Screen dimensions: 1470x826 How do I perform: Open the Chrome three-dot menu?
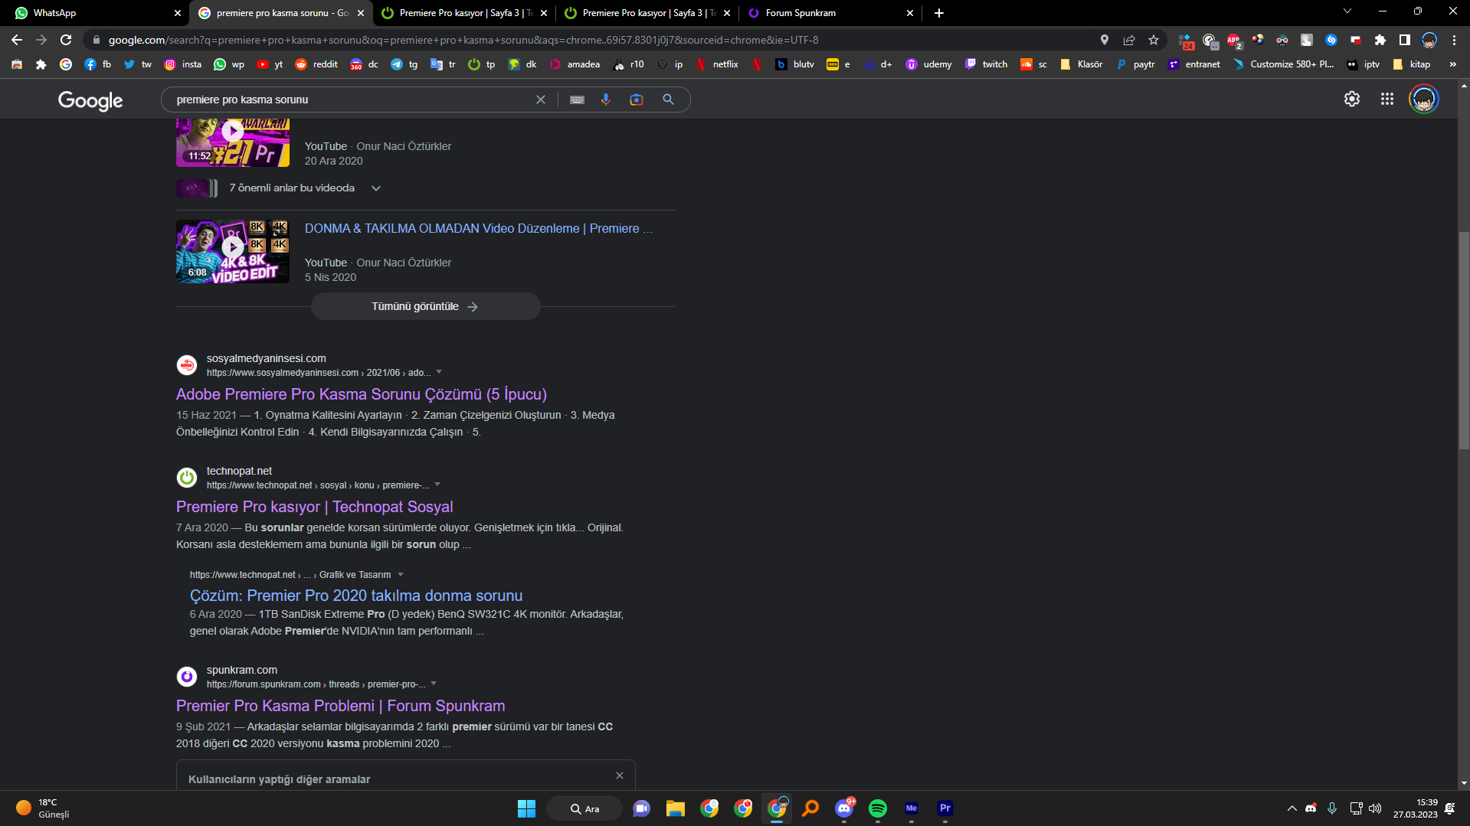(x=1454, y=40)
